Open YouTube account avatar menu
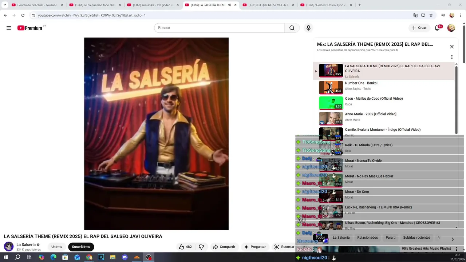The image size is (466, 262). tap(451, 28)
